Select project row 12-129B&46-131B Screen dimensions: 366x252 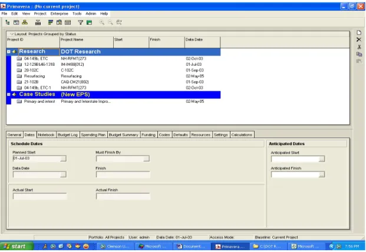[113, 65]
